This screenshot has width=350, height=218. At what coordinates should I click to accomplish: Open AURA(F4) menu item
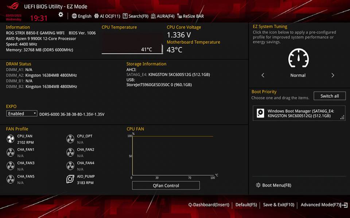pos(163,16)
